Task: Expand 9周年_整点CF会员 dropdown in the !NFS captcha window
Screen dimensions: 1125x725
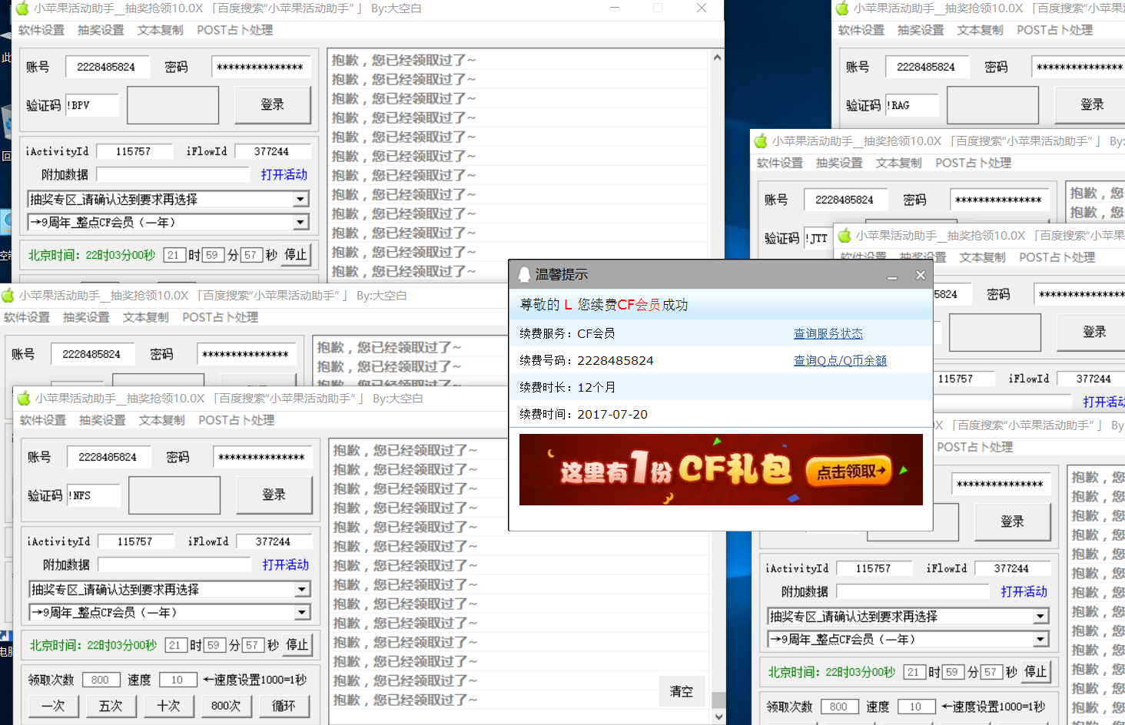Action: (x=303, y=613)
